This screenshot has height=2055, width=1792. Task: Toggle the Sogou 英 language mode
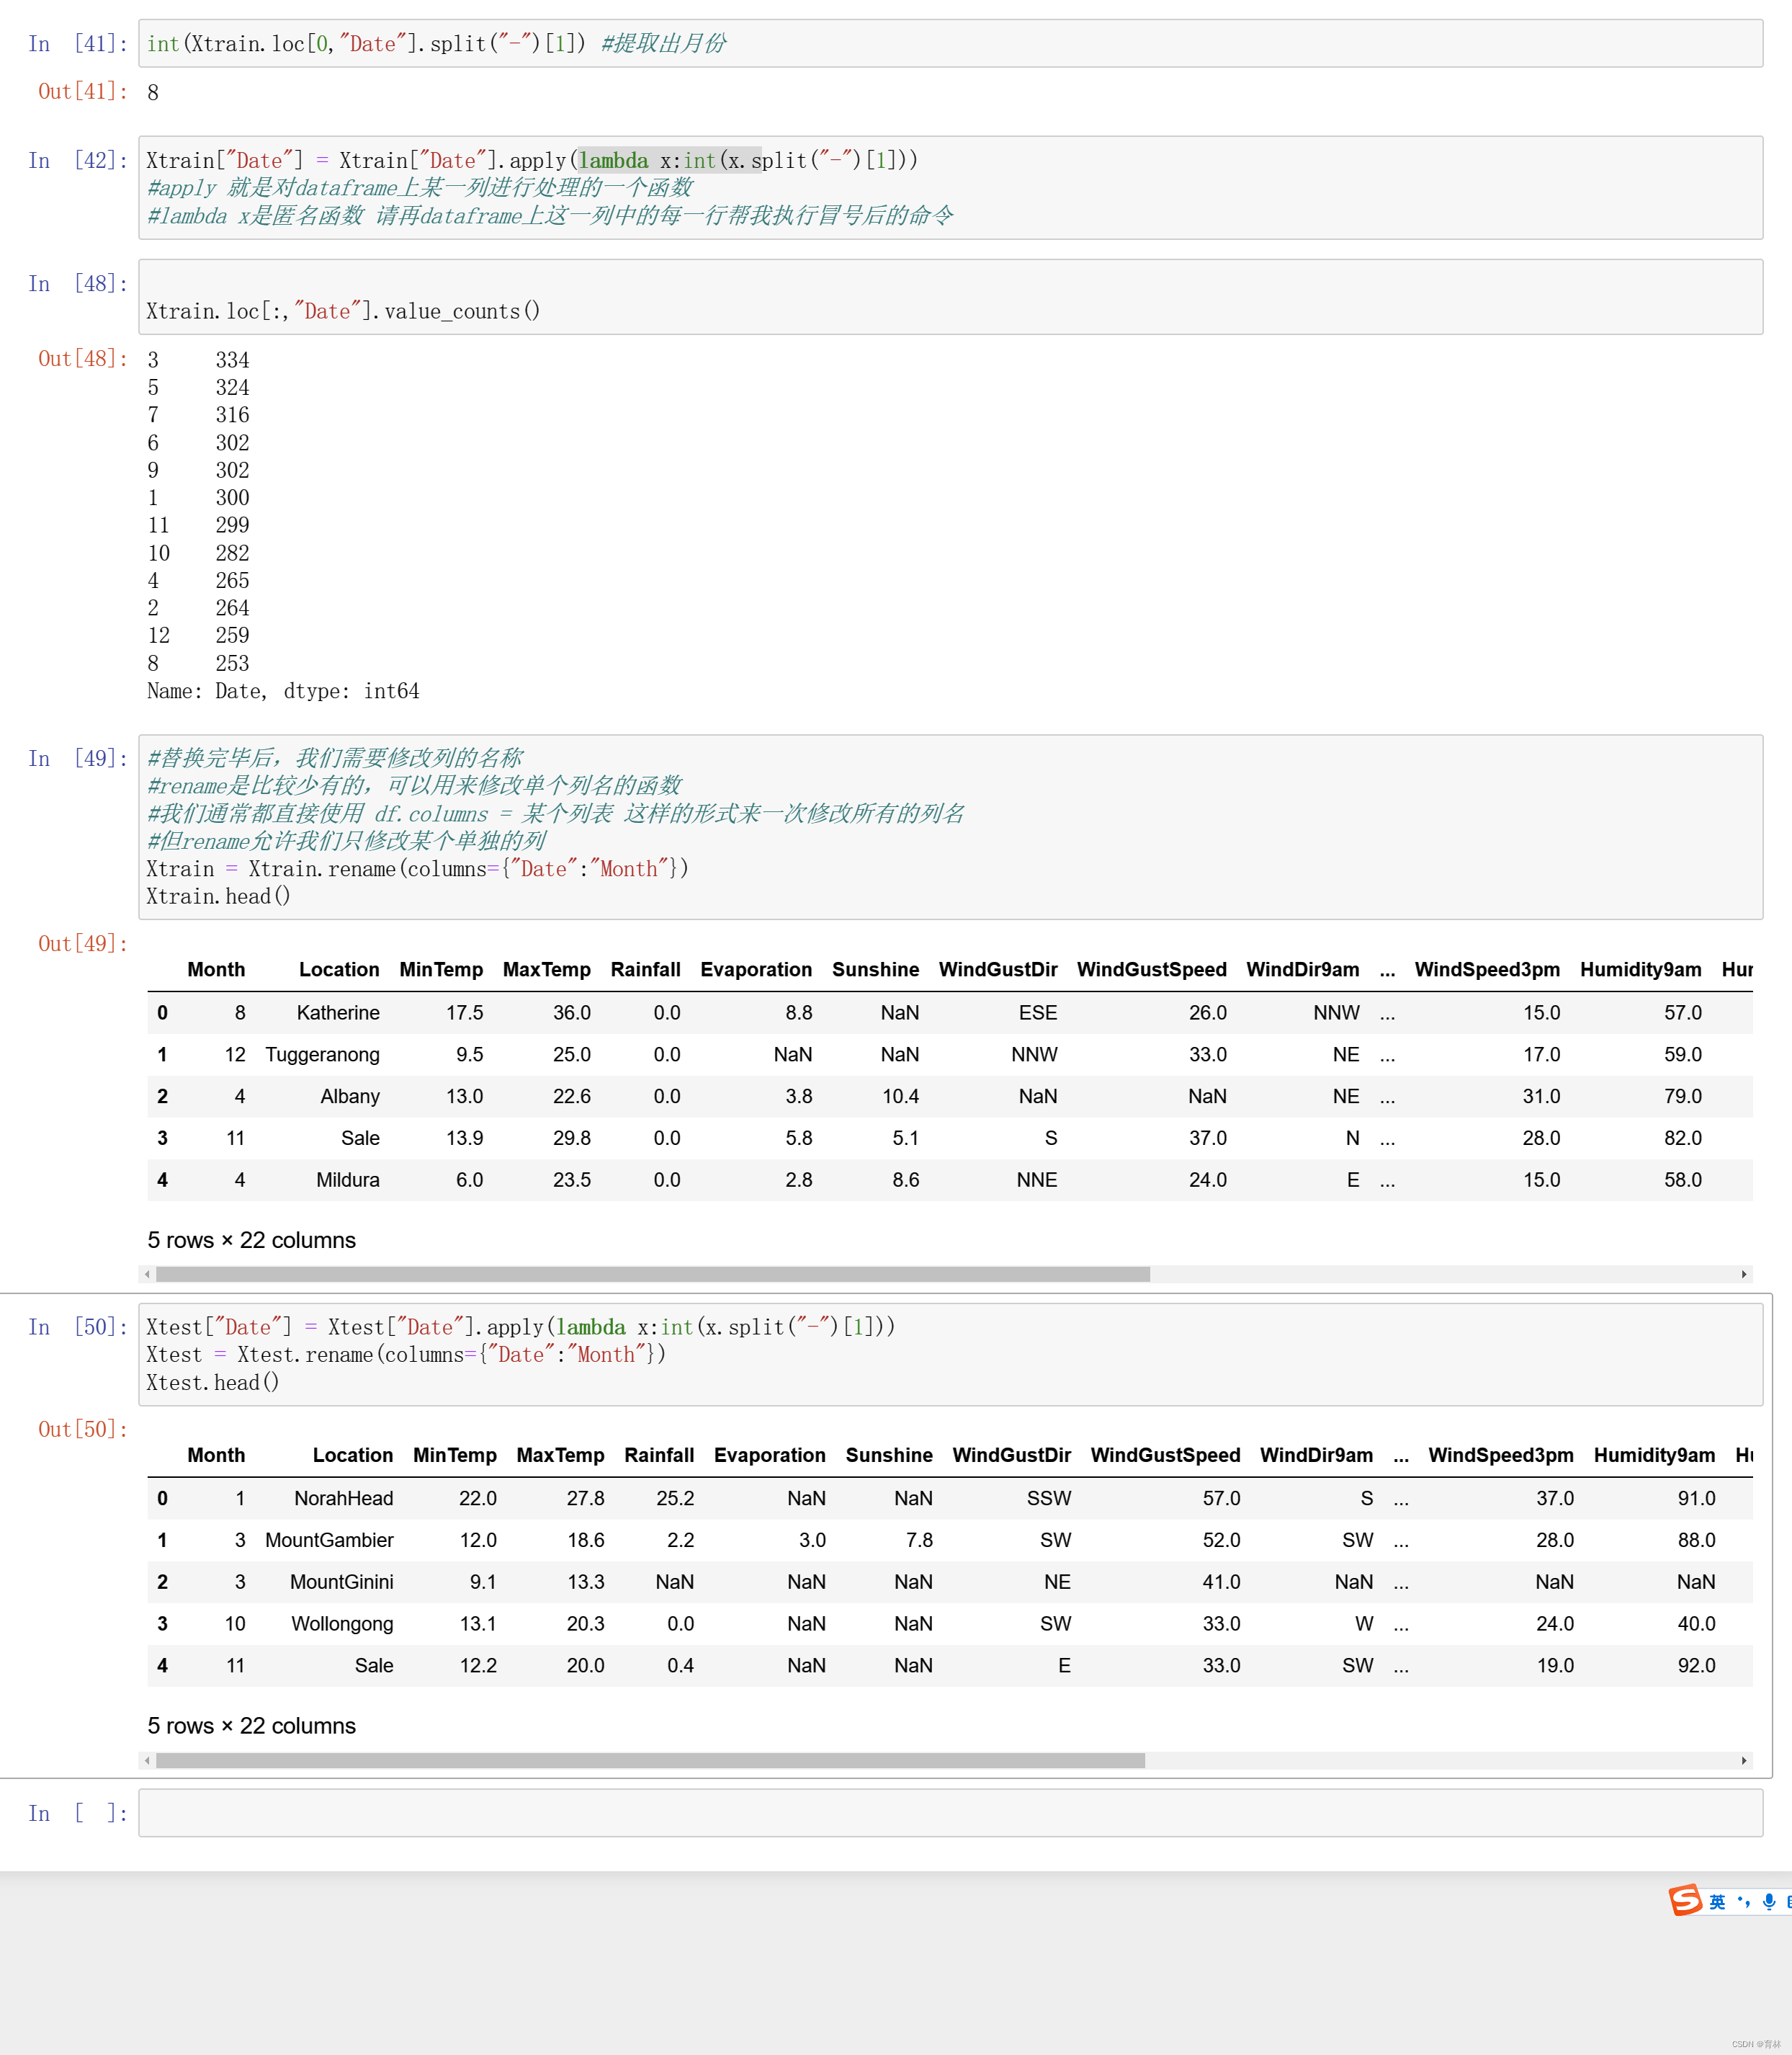[x=1717, y=1902]
